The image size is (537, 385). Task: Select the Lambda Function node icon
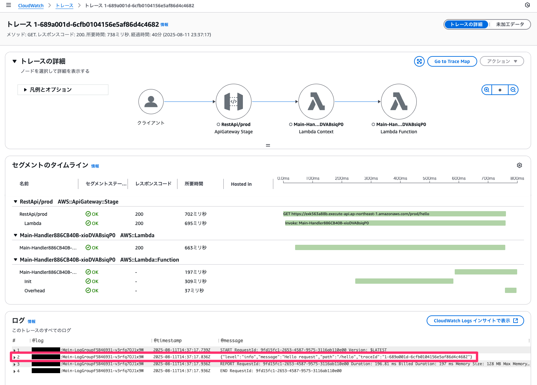tap(399, 102)
